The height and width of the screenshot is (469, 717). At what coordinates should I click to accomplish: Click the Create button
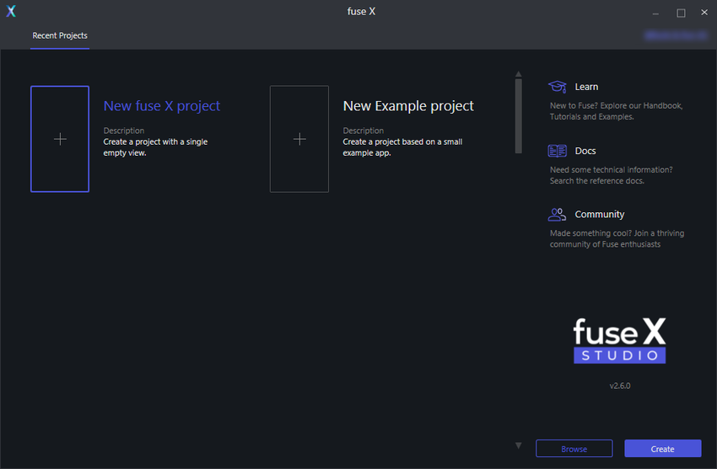(x=662, y=449)
